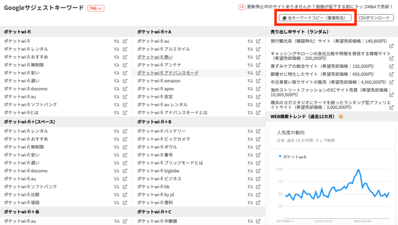Click the re-search icon for ポケットwi-fi アルミホイル
This screenshot has width=398, height=225.
[250, 49]
